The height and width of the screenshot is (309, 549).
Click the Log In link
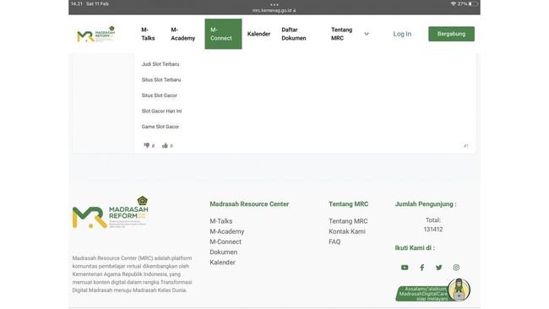tap(402, 34)
